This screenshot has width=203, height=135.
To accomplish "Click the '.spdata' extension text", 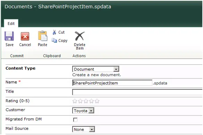I will coord(160,83).
